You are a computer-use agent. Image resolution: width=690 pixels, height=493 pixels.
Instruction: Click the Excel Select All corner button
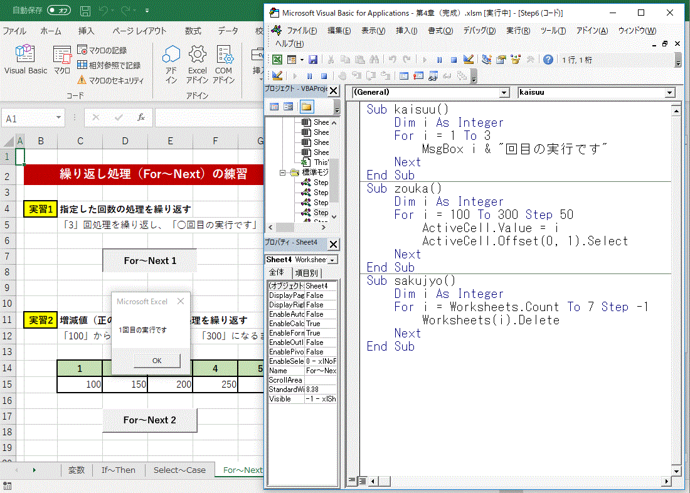(x=8, y=141)
